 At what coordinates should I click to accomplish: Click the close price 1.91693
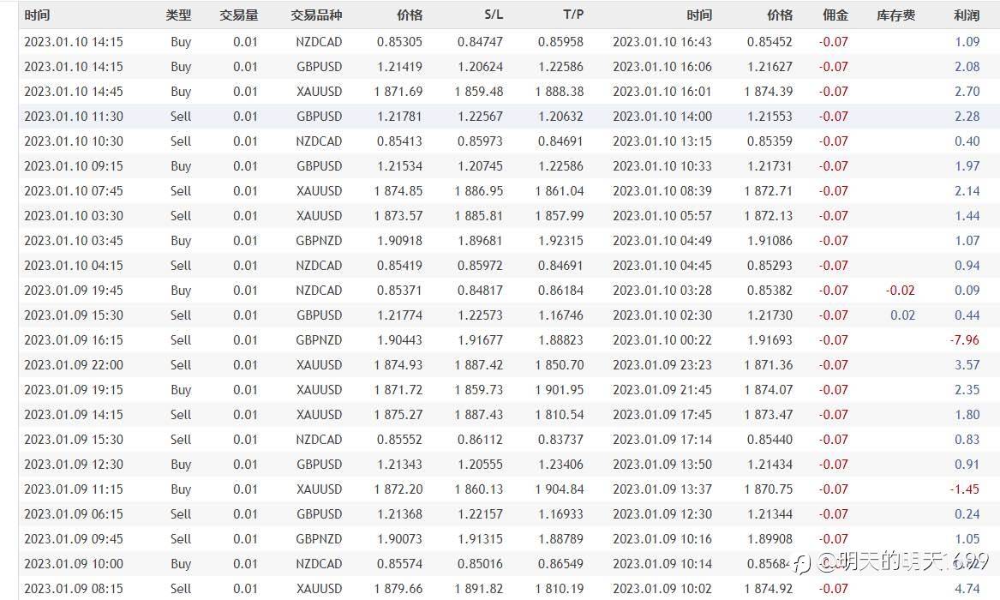pyautogui.click(x=769, y=340)
